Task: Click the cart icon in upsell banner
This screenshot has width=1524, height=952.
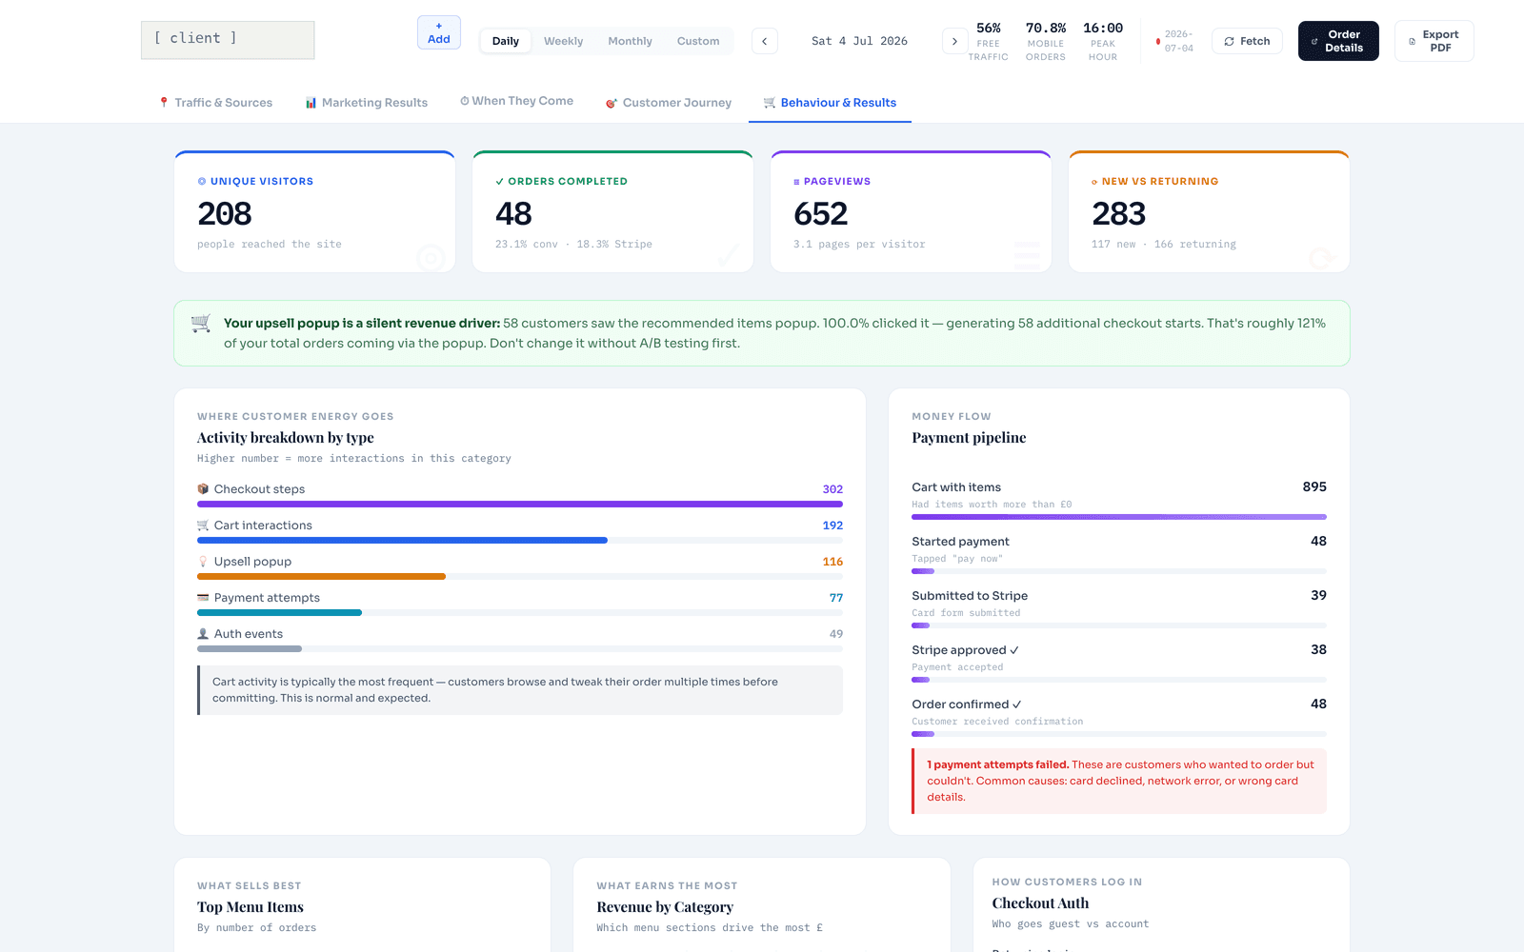Action: [201, 324]
